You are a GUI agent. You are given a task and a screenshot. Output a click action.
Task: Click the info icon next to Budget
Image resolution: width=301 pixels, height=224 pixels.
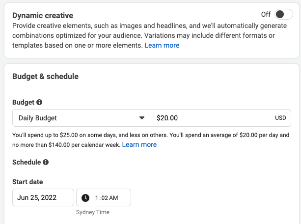(39, 102)
